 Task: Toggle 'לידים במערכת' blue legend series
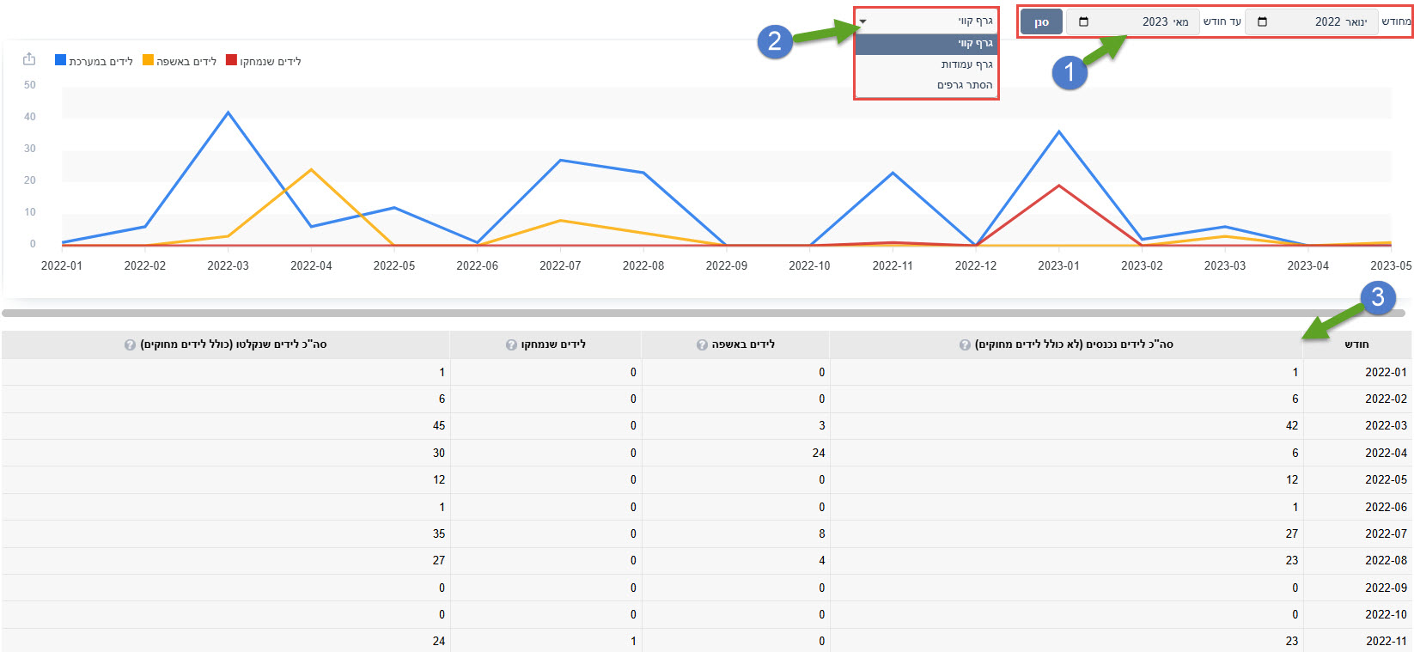(x=94, y=61)
